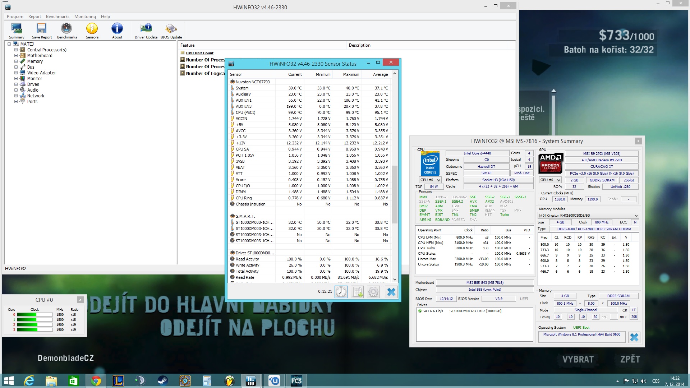The height and width of the screenshot is (388, 690).
Task: Open League of Legends taskbar icon
Action: [118, 380]
